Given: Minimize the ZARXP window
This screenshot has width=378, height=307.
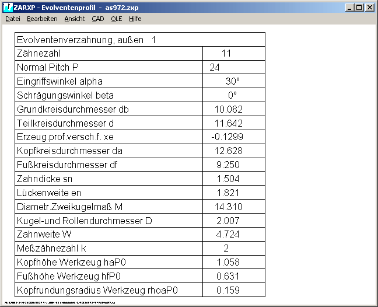Looking at the screenshot, I should [349, 8].
